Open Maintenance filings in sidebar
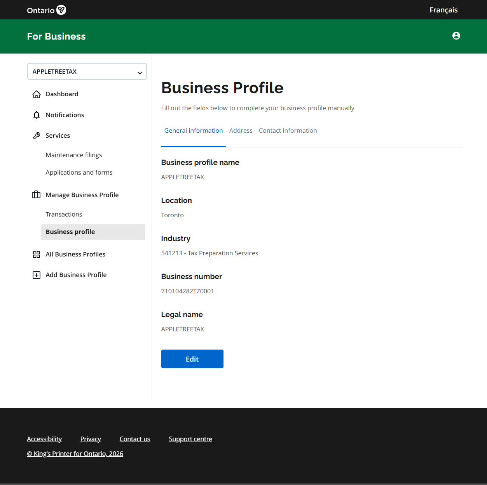Viewport: 487px width, 485px height. point(74,155)
